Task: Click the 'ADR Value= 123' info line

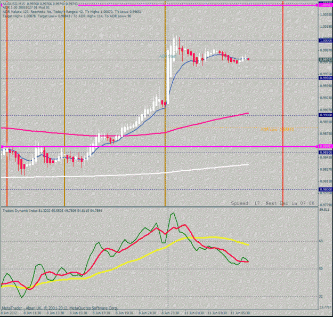Action: pyautogui.click(x=72, y=12)
